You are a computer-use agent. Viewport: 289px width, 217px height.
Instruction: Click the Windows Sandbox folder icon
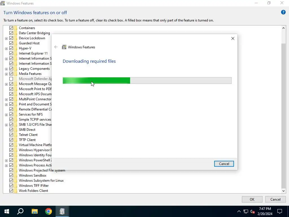(x=16, y=175)
